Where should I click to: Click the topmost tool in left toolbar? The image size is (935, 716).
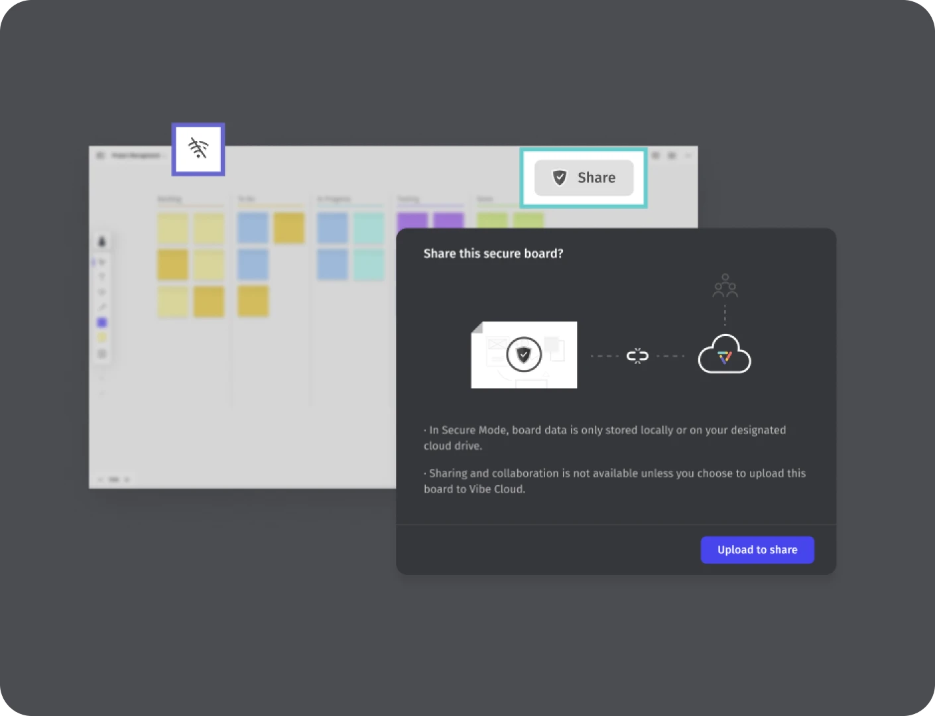pyautogui.click(x=102, y=241)
